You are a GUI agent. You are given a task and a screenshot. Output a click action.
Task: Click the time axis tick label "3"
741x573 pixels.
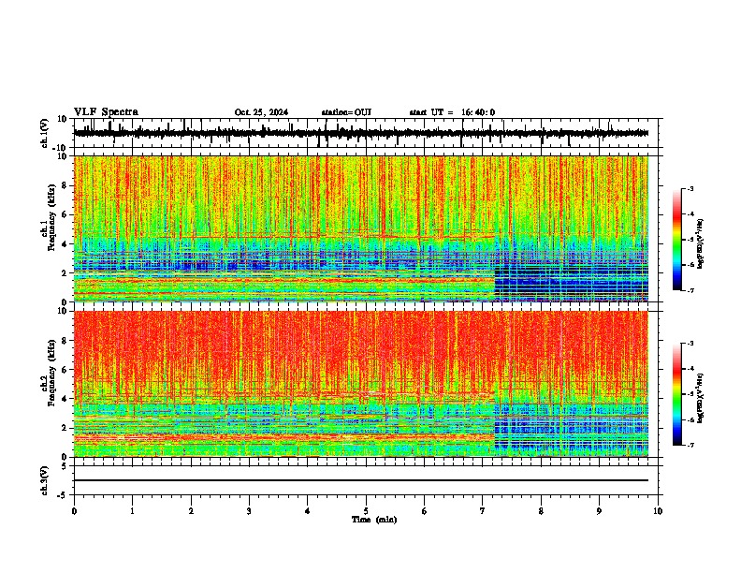(x=249, y=511)
